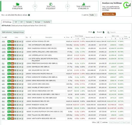Click the Refresh Prices button
Image resolution: width=132 pixels, height=125 pixels.
pyautogui.click(x=19, y=32)
